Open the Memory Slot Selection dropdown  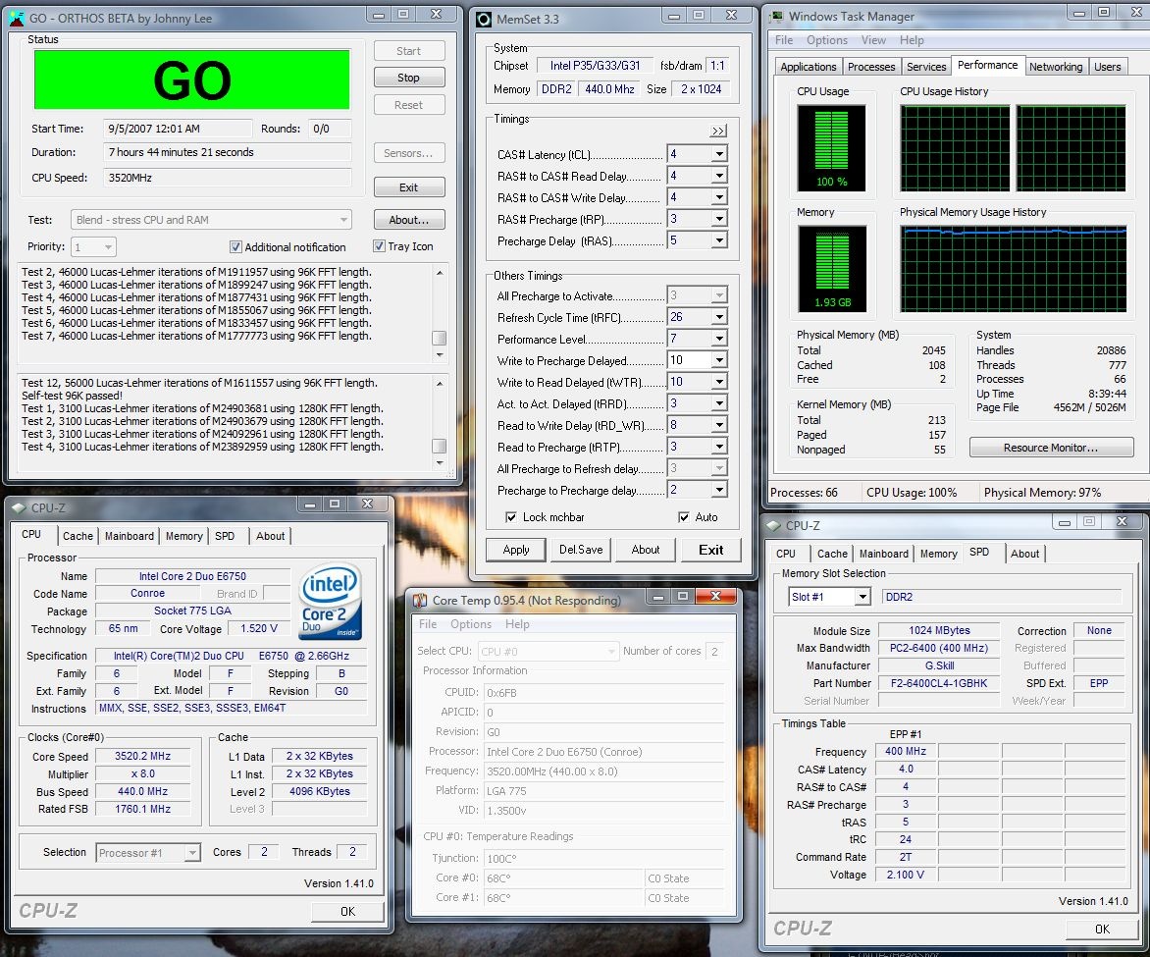[x=862, y=597]
